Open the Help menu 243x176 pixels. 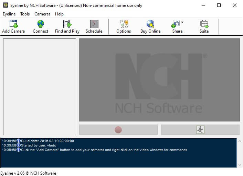pyautogui.click(x=59, y=14)
